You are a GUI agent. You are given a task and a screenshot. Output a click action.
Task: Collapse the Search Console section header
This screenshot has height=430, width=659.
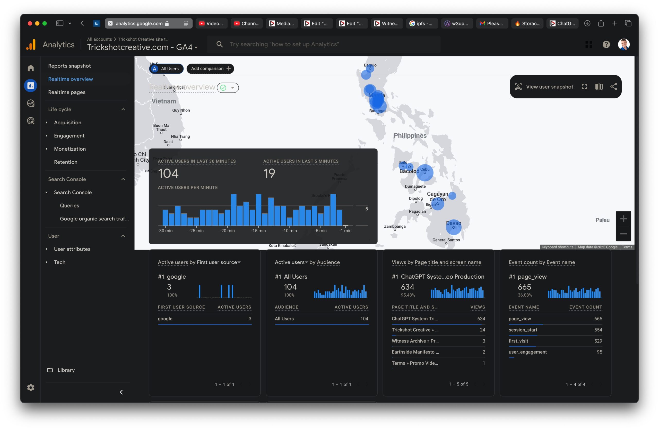[123, 179]
